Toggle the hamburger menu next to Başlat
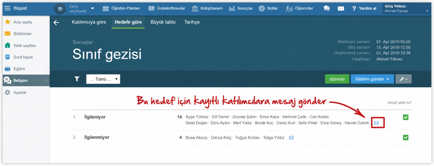The width and height of the screenshot is (434, 166). 7,8
